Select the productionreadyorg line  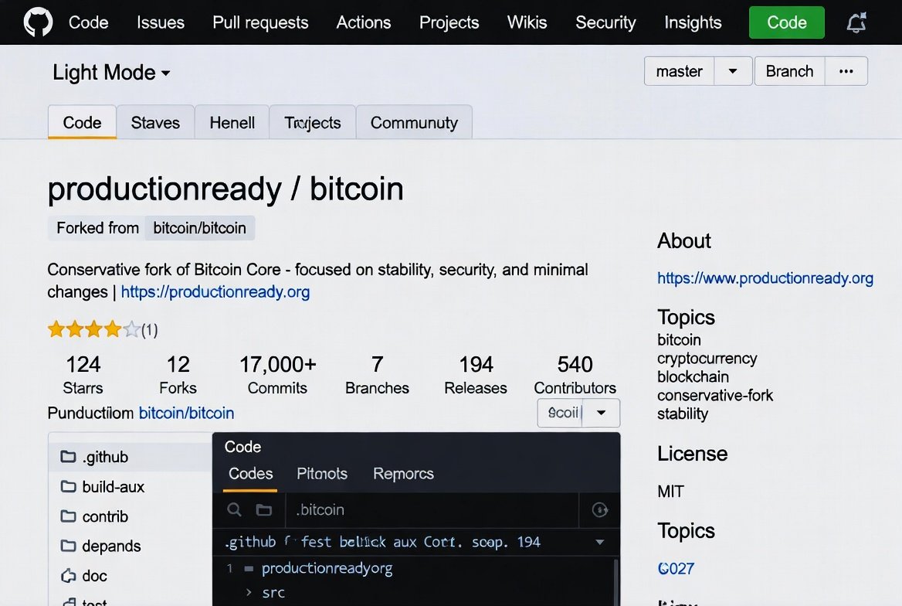tap(327, 569)
